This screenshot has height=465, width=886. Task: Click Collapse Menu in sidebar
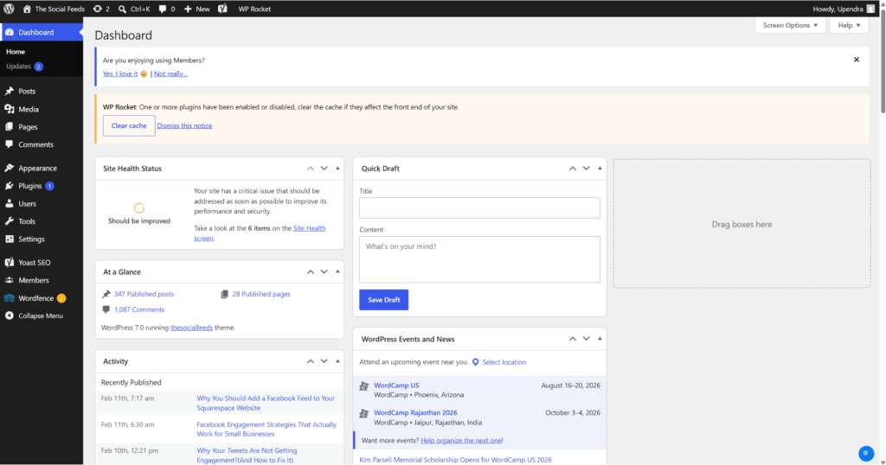tap(42, 316)
